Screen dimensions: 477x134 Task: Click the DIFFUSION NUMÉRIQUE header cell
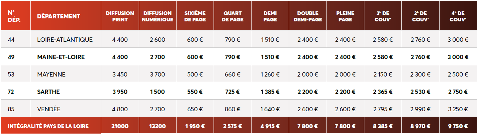click(x=158, y=16)
